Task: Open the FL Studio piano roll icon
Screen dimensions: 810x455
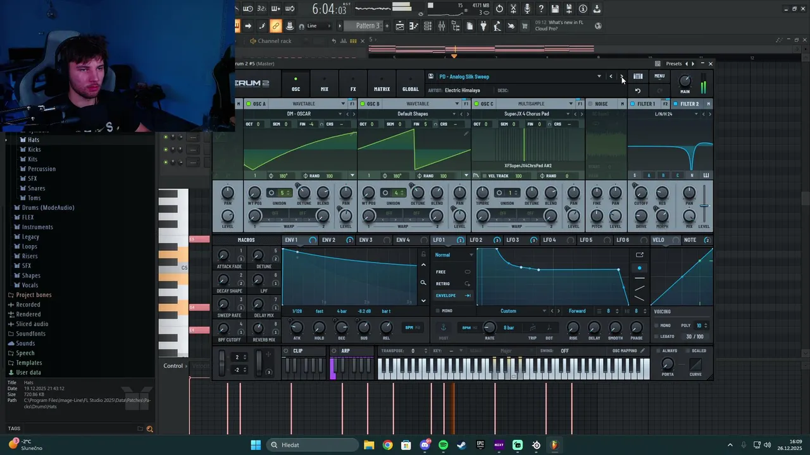Action: point(414,26)
